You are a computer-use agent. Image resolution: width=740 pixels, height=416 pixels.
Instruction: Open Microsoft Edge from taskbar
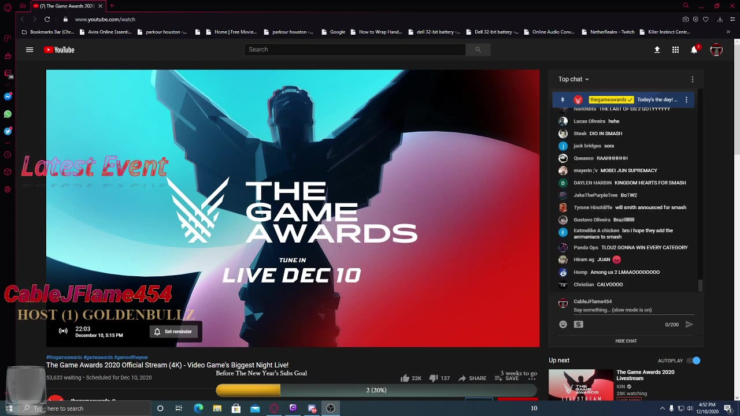tap(198, 408)
